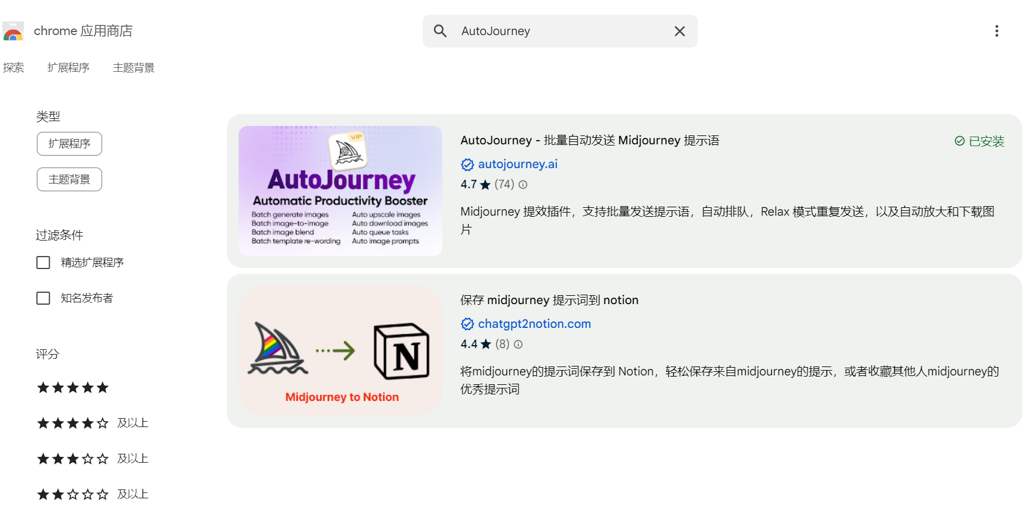
Task: Open the 主题背景 tab in top navigation
Action: (x=134, y=68)
